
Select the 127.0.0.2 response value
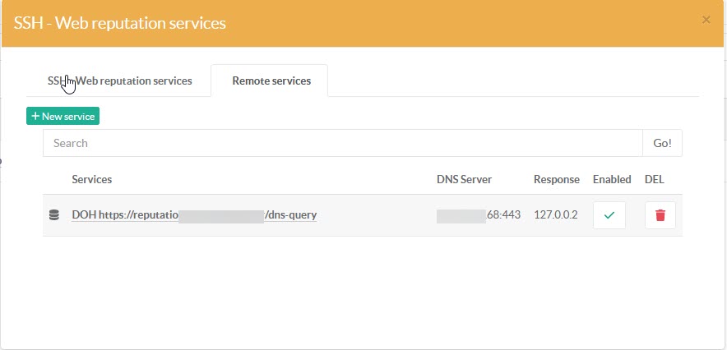pos(556,215)
